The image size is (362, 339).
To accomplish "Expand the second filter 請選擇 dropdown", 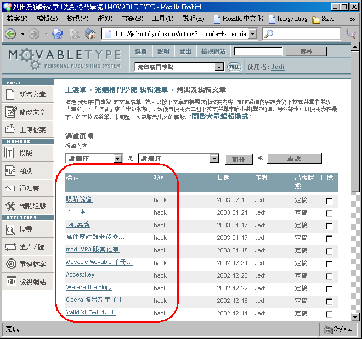I will click(178, 158).
